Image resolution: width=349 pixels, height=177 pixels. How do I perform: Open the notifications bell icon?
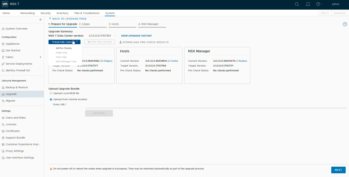[308, 4]
